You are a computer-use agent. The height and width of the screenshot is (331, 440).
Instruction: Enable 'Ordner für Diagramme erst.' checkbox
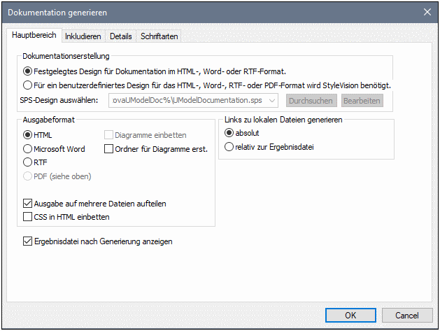pos(108,149)
